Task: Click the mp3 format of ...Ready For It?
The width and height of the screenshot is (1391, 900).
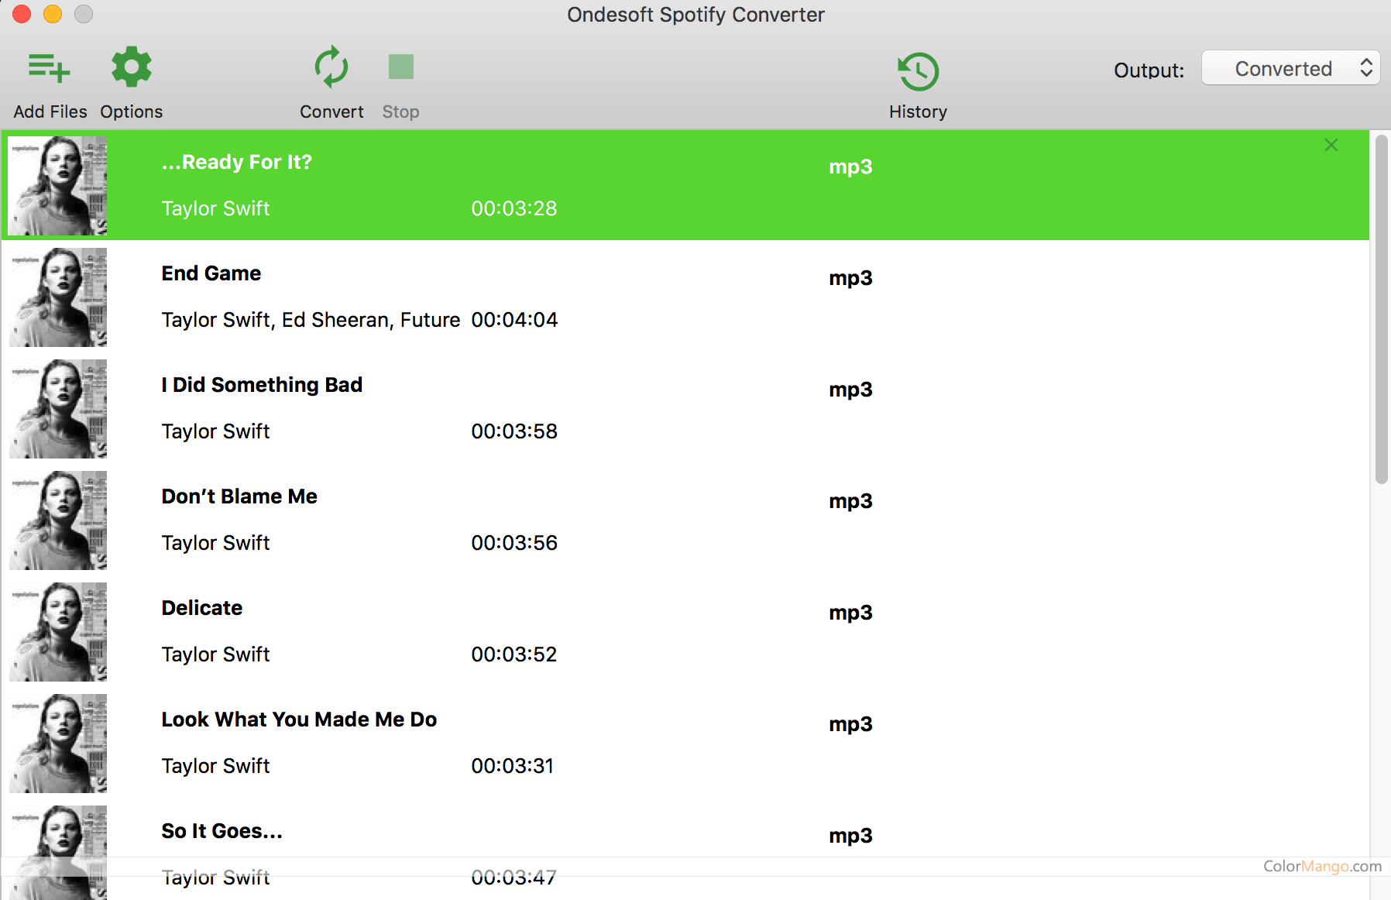Action: (x=850, y=167)
